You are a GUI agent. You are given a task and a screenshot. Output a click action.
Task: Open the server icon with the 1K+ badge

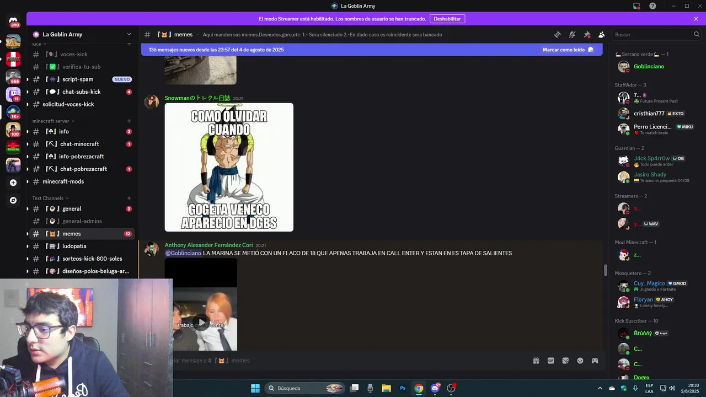(13, 112)
